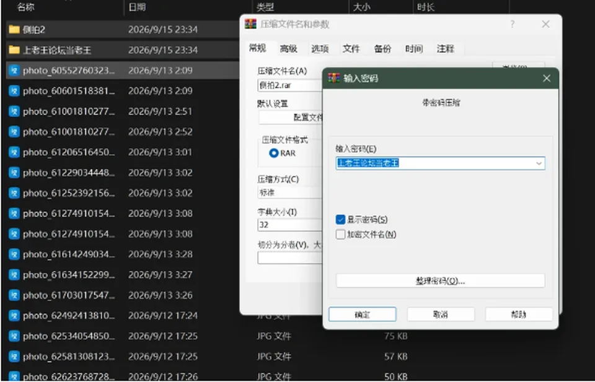
Task: Select the RAR format radio button
Action: pos(273,153)
